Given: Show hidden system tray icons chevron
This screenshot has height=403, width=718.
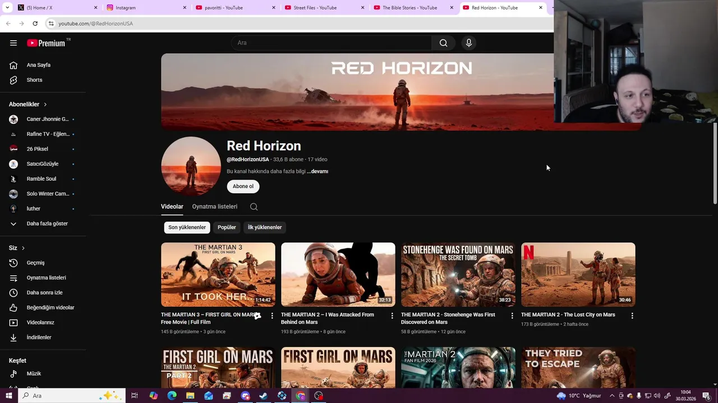Looking at the screenshot, I should 612,396.
